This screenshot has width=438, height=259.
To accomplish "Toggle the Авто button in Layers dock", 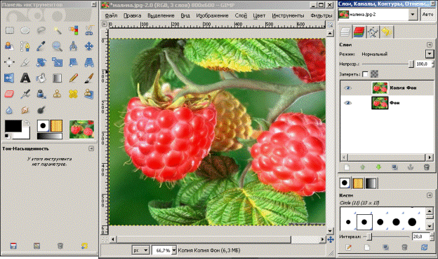I will point(427,15).
